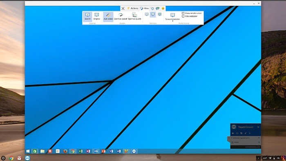Open the orange paint app in remote taskbar
Image resolution: width=286 pixels, height=161 pixels.
click(126, 151)
